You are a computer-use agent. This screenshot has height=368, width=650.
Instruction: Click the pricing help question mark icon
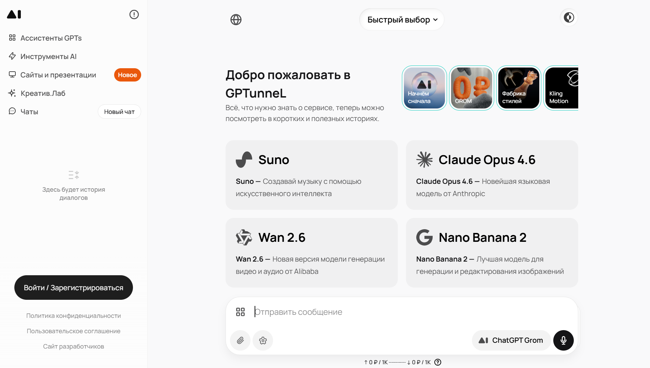[x=438, y=362]
